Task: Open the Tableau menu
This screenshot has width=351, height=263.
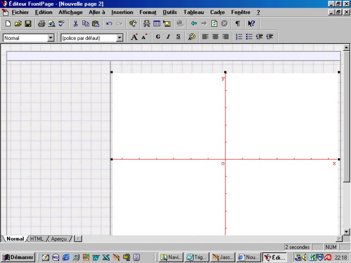Action: coord(194,12)
